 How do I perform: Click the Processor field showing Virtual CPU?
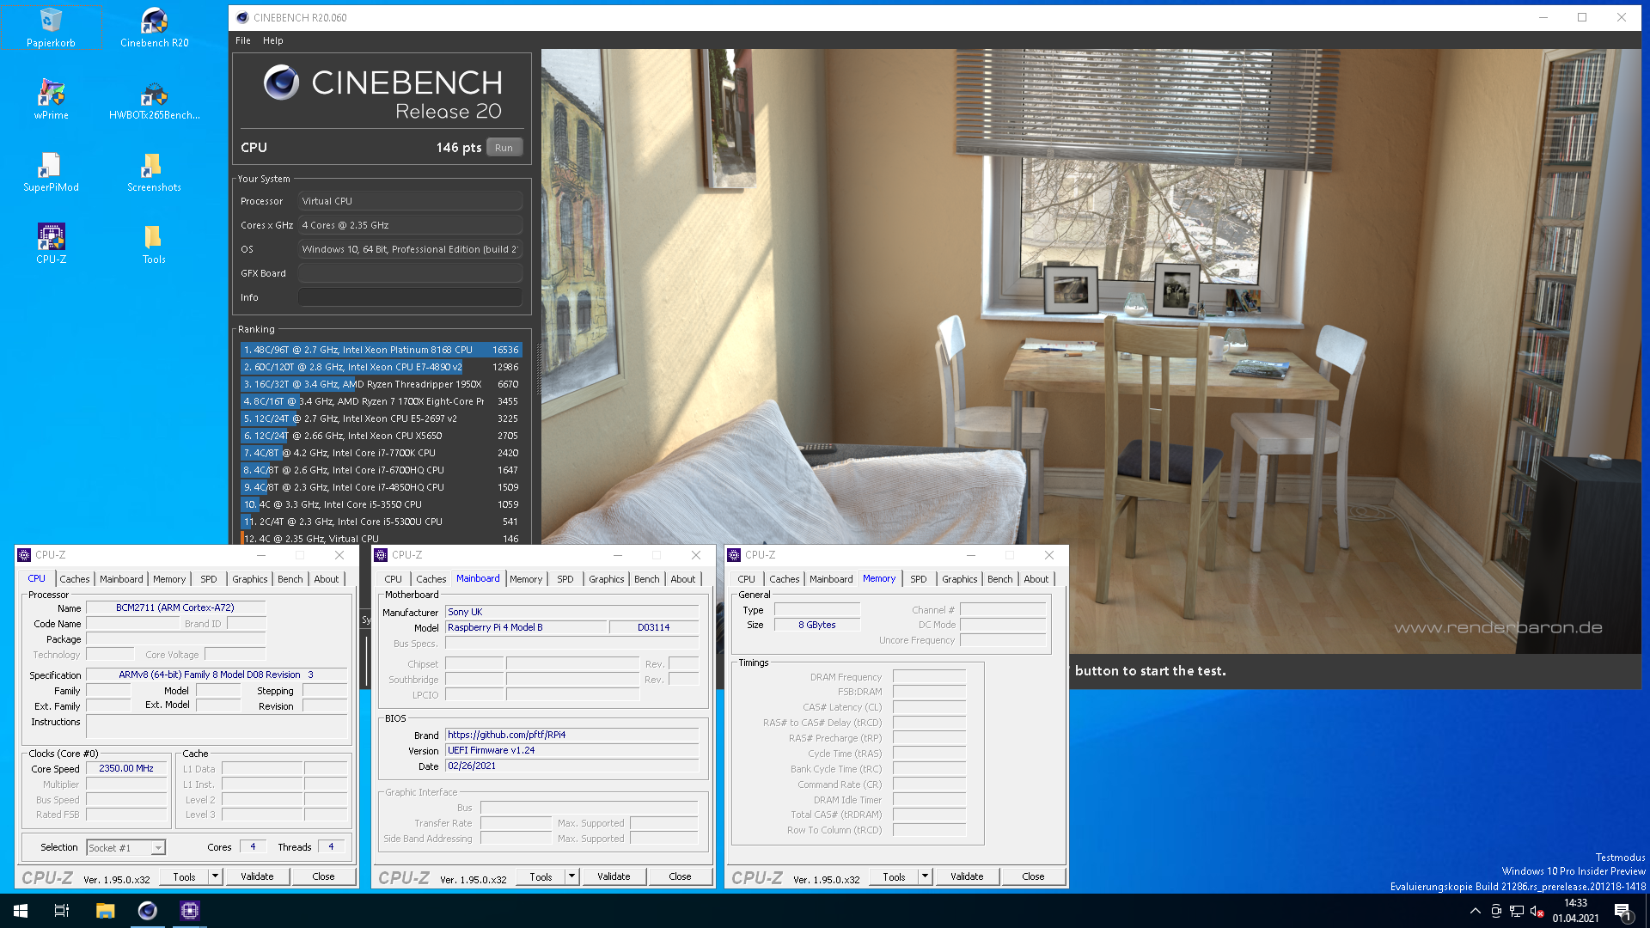pos(410,201)
